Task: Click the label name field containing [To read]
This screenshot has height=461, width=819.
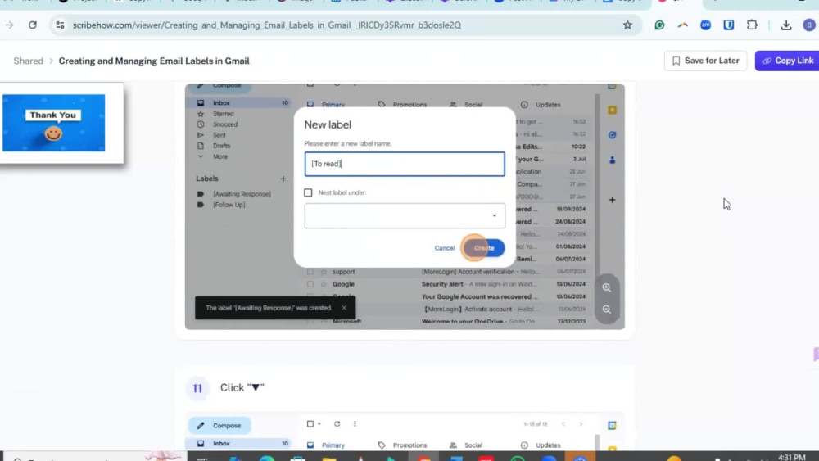Action: 405,164
